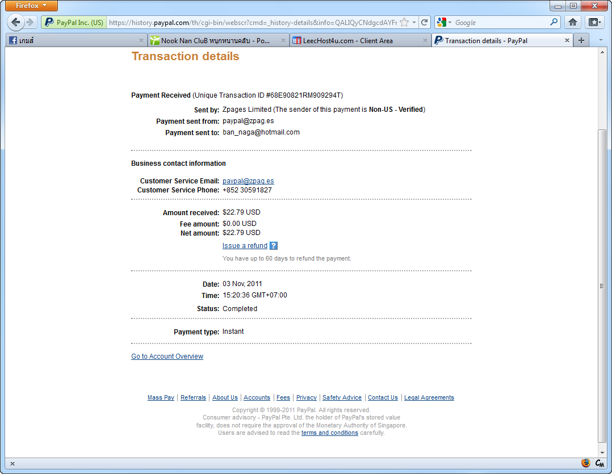The image size is (612, 474).
Task: Click the recipient email ban_naga@hotmail.com
Action: point(261,132)
